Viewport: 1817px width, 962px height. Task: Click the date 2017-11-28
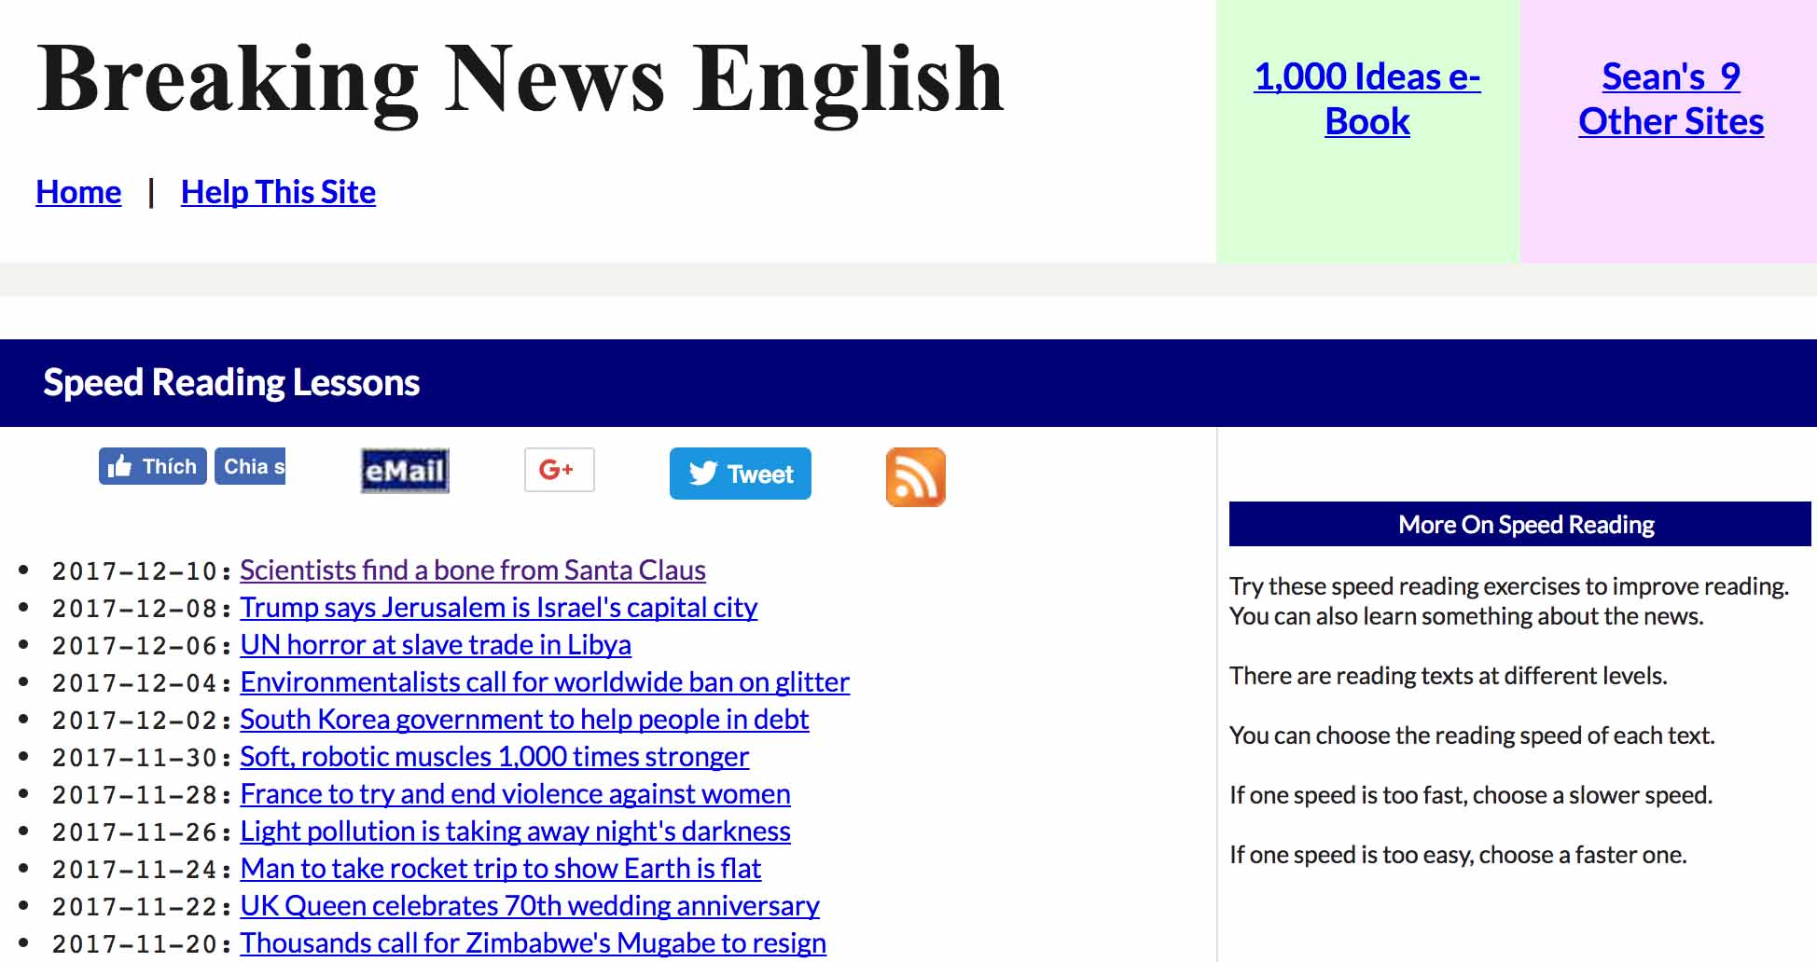click(x=134, y=795)
